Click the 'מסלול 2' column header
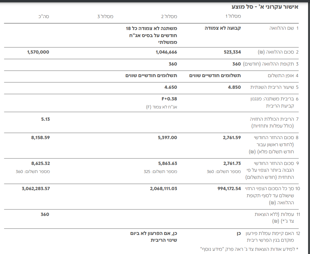 [x=169, y=16]
